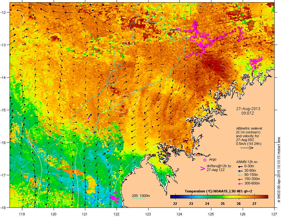The height and width of the screenshot is (217, 281).
Task: Click longitude axis label '125'
Action: pyautogui.click(x=211, y=214)
